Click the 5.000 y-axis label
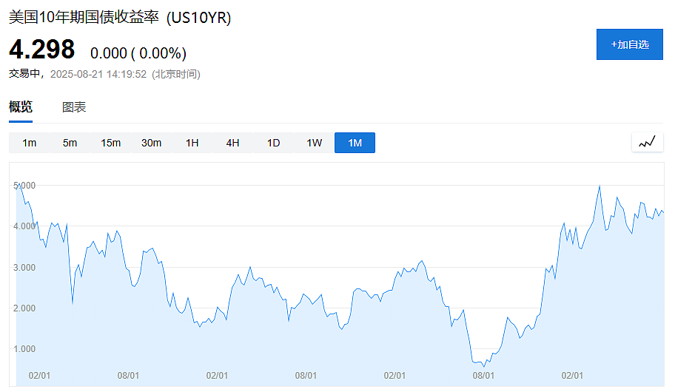The image size is (675, 392). point(24,186)
